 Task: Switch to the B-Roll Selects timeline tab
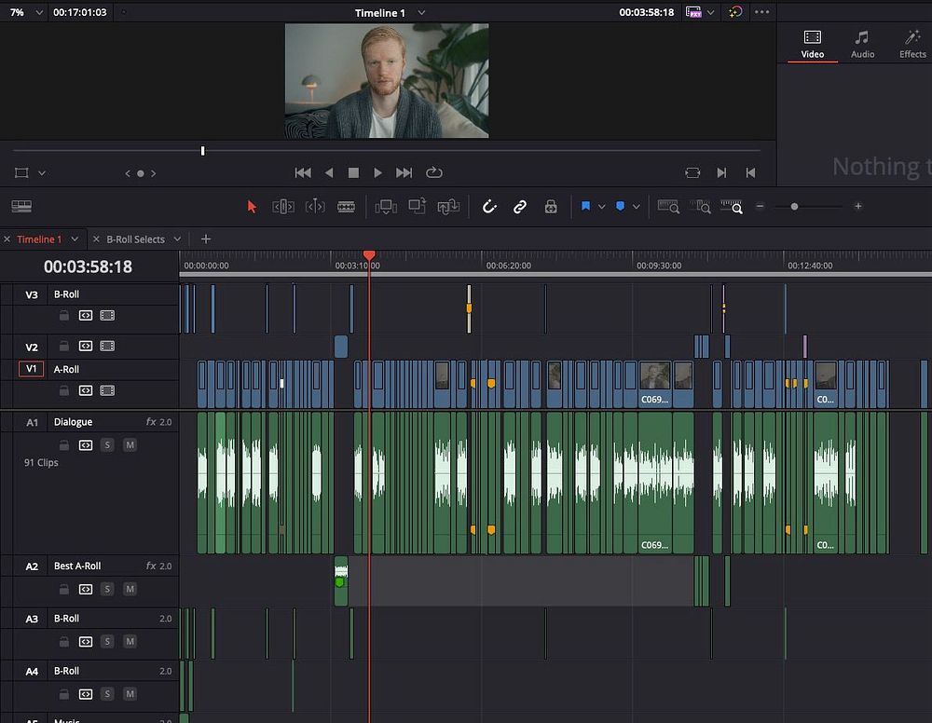(135, 239)
